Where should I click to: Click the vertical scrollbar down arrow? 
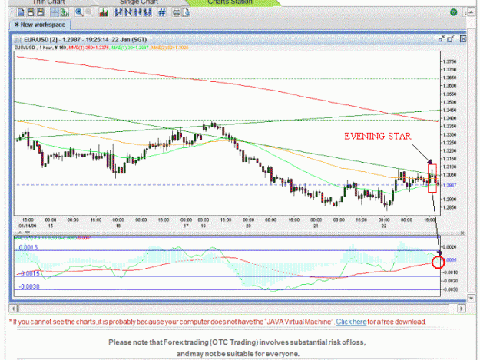[x=471, y=298]
